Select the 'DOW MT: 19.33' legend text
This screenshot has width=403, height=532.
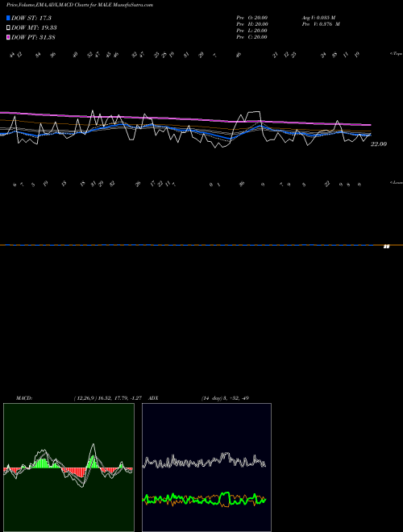pyautogui.click(x=34, y=28)
